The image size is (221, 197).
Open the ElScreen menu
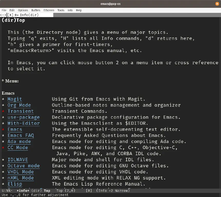49,10
